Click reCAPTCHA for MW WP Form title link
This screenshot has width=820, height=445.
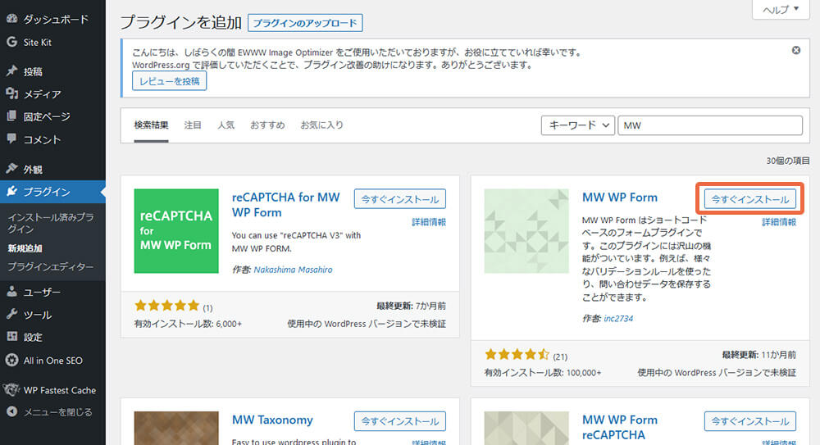click(x=285, y=205)
